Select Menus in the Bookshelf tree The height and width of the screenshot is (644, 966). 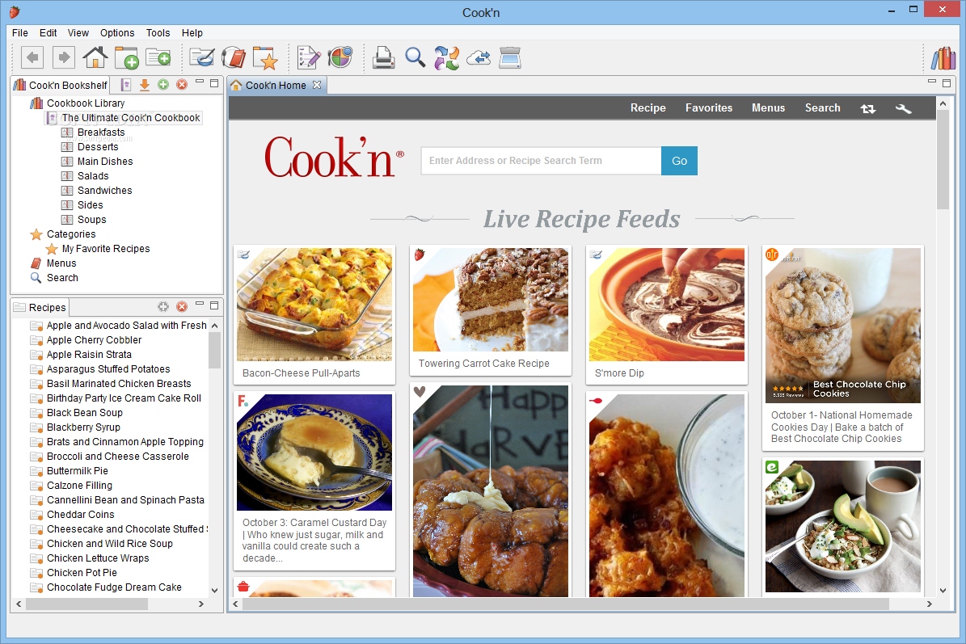click(x=61, y=263)
